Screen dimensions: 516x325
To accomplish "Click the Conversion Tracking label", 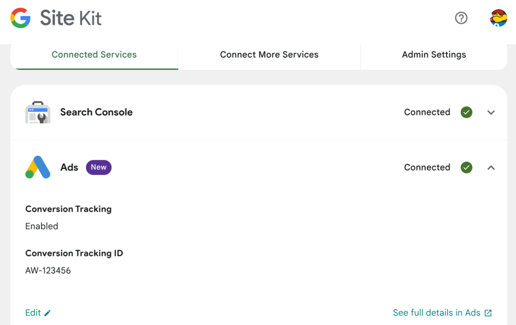I will point(69,209).
